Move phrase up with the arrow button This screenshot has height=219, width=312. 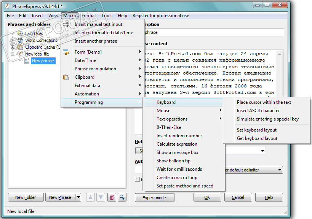coord(91,197)
